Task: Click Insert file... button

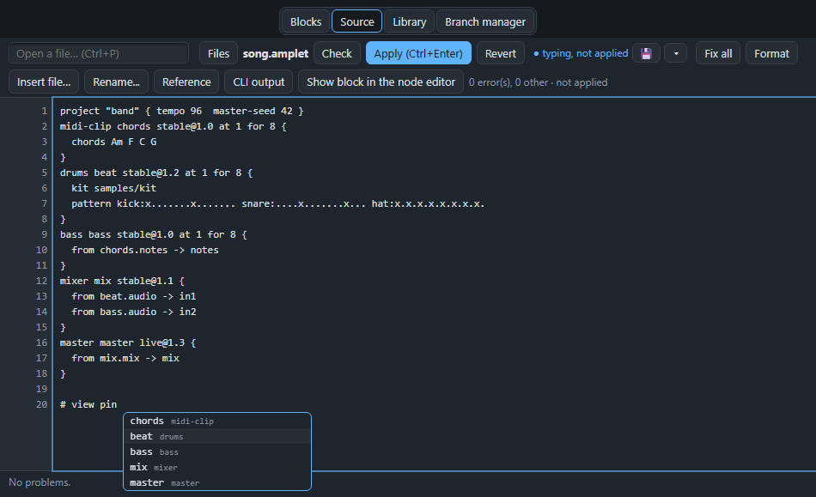Action: (x=44, y=82)
